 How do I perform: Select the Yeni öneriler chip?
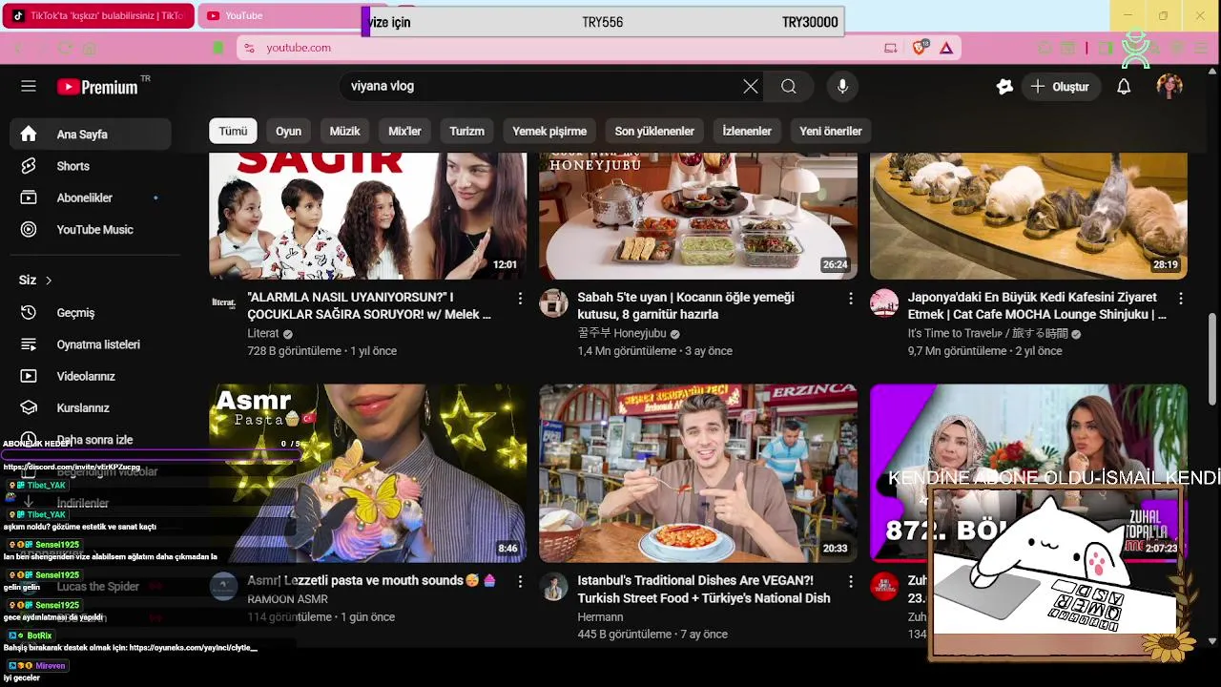(x=831, y=131)
